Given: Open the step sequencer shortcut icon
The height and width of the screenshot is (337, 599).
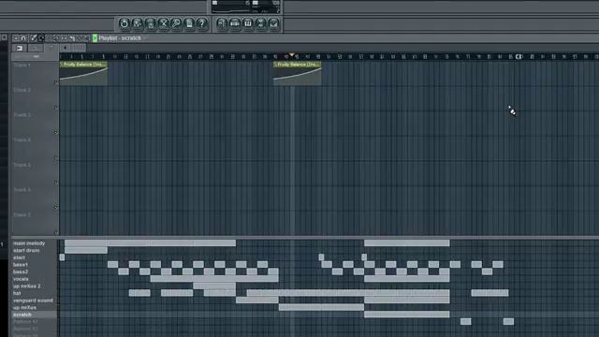Looking at the screenshot, I should (x=235, y=23).
